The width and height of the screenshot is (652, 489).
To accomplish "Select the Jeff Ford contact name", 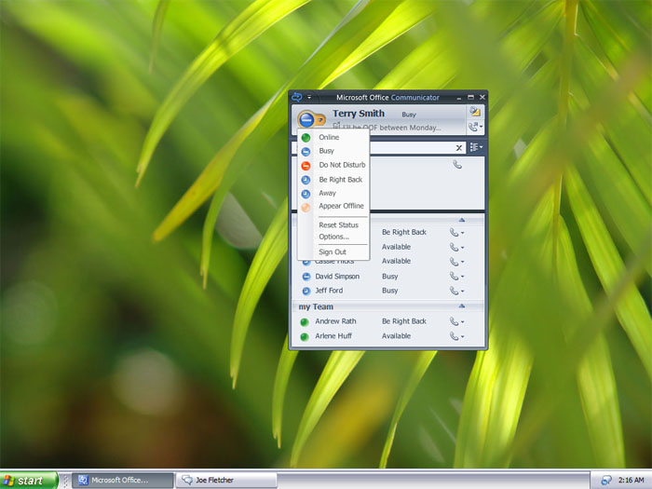I will coord(329,291).
